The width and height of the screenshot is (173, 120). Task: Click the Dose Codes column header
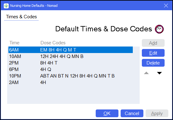[x=53, y=43]
